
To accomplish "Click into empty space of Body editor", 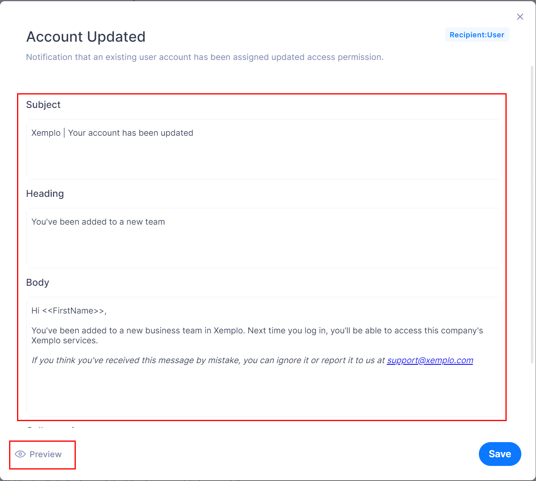I will 264,391.
